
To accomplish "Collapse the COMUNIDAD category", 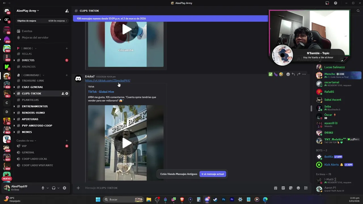I will click(x=31, y=75).
